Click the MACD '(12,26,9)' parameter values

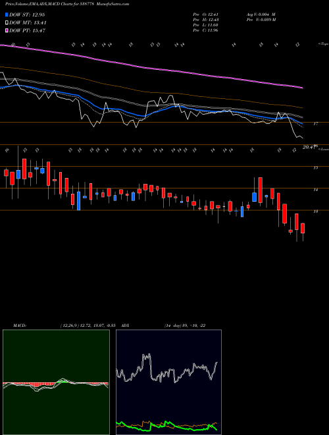click(68, 326)
